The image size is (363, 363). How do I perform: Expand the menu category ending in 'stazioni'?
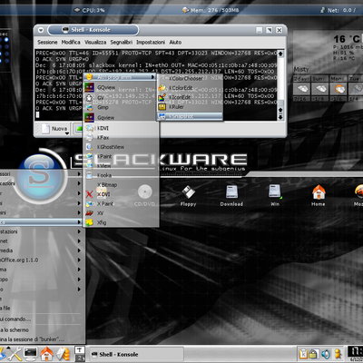pos(42,231)
